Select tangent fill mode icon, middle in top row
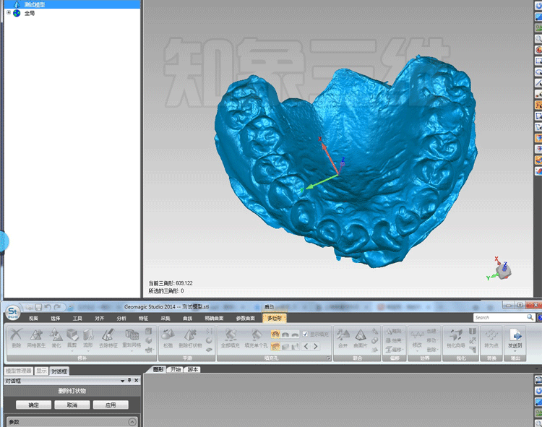Image resolution: width=542 pixels, height=427 pixels. pyautogui.click(x=285, y=334)
